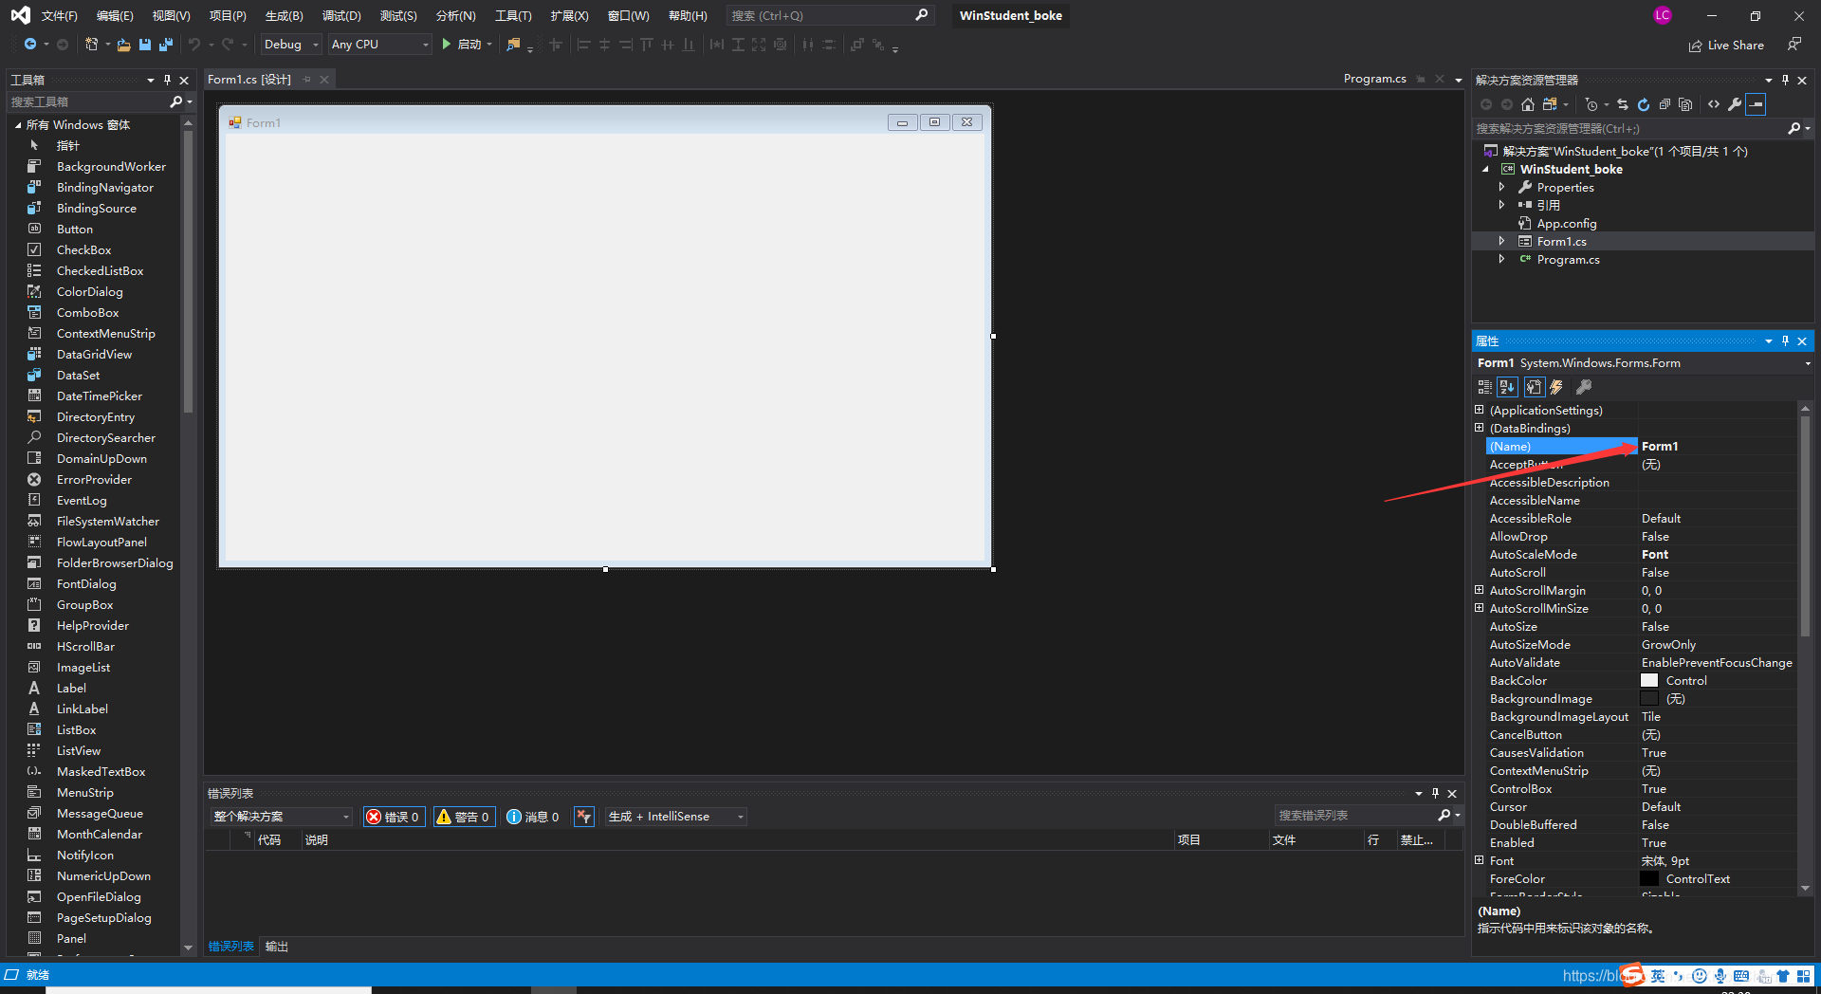Viewport: 1821px width, 994px height.
Task: Click the BackColor Control color swatch
Action: tap(1649, 681)
